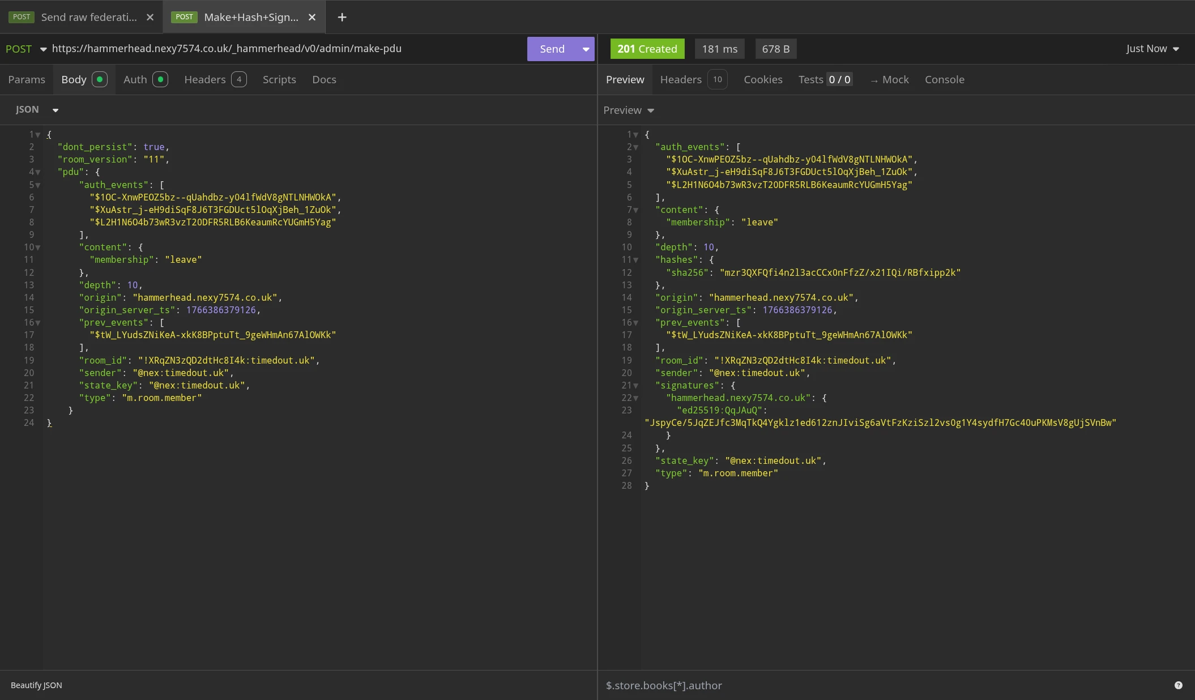Close the 'Make+Hash+Sign...' tab
This screenshot has height=700, width=1195.
[312, 17]
